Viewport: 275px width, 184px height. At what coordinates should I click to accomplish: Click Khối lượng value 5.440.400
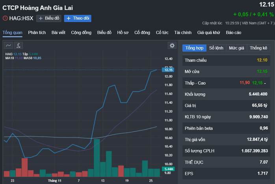tap(258, 94)
